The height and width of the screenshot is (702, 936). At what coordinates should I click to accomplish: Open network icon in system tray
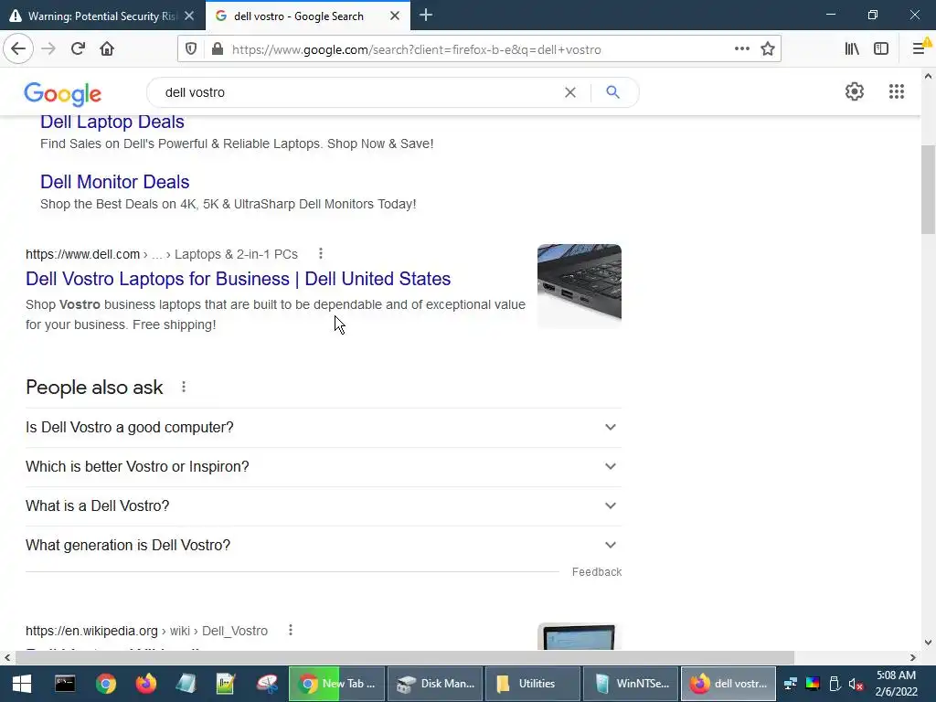tap(791, 684)
